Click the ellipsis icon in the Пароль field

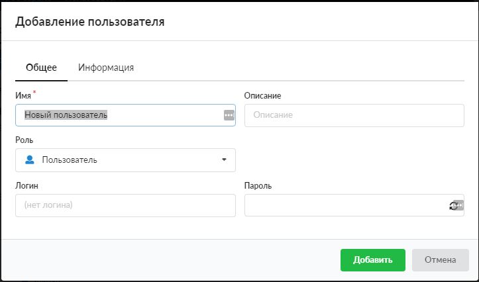point(459,206)
